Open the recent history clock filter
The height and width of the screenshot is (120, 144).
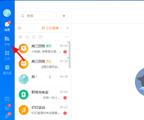click(34, 37)
